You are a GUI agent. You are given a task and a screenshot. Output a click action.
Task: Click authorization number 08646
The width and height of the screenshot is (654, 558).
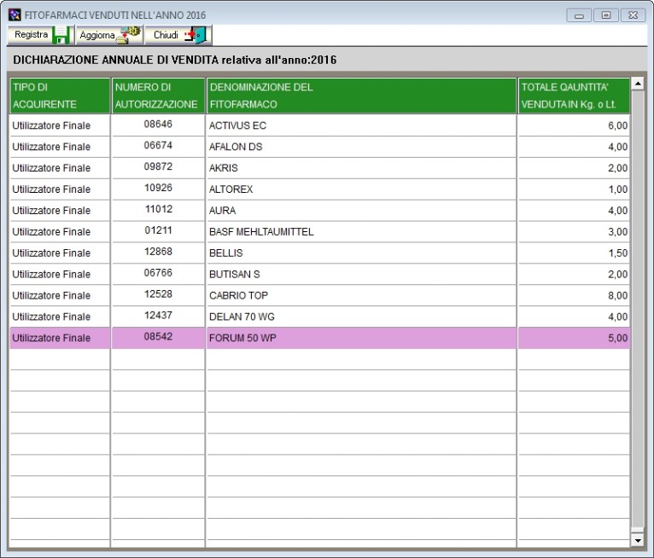click(x=158, y=125)
